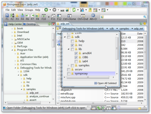Check the sdk folder checkbox
Screen dimensions: 151x114
(x=69, y=37)
